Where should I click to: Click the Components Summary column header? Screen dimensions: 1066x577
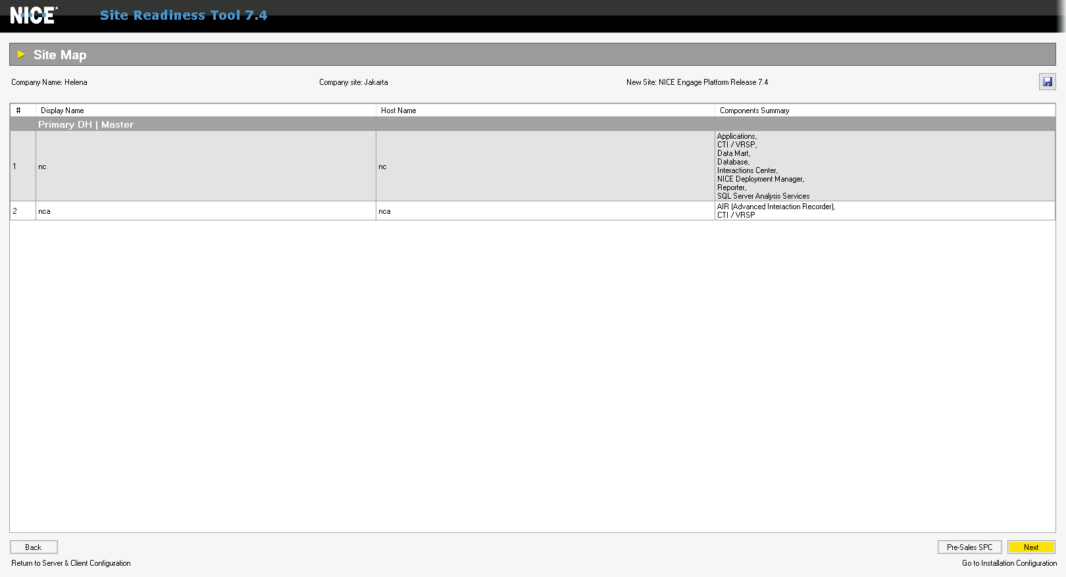pos(754,111)
